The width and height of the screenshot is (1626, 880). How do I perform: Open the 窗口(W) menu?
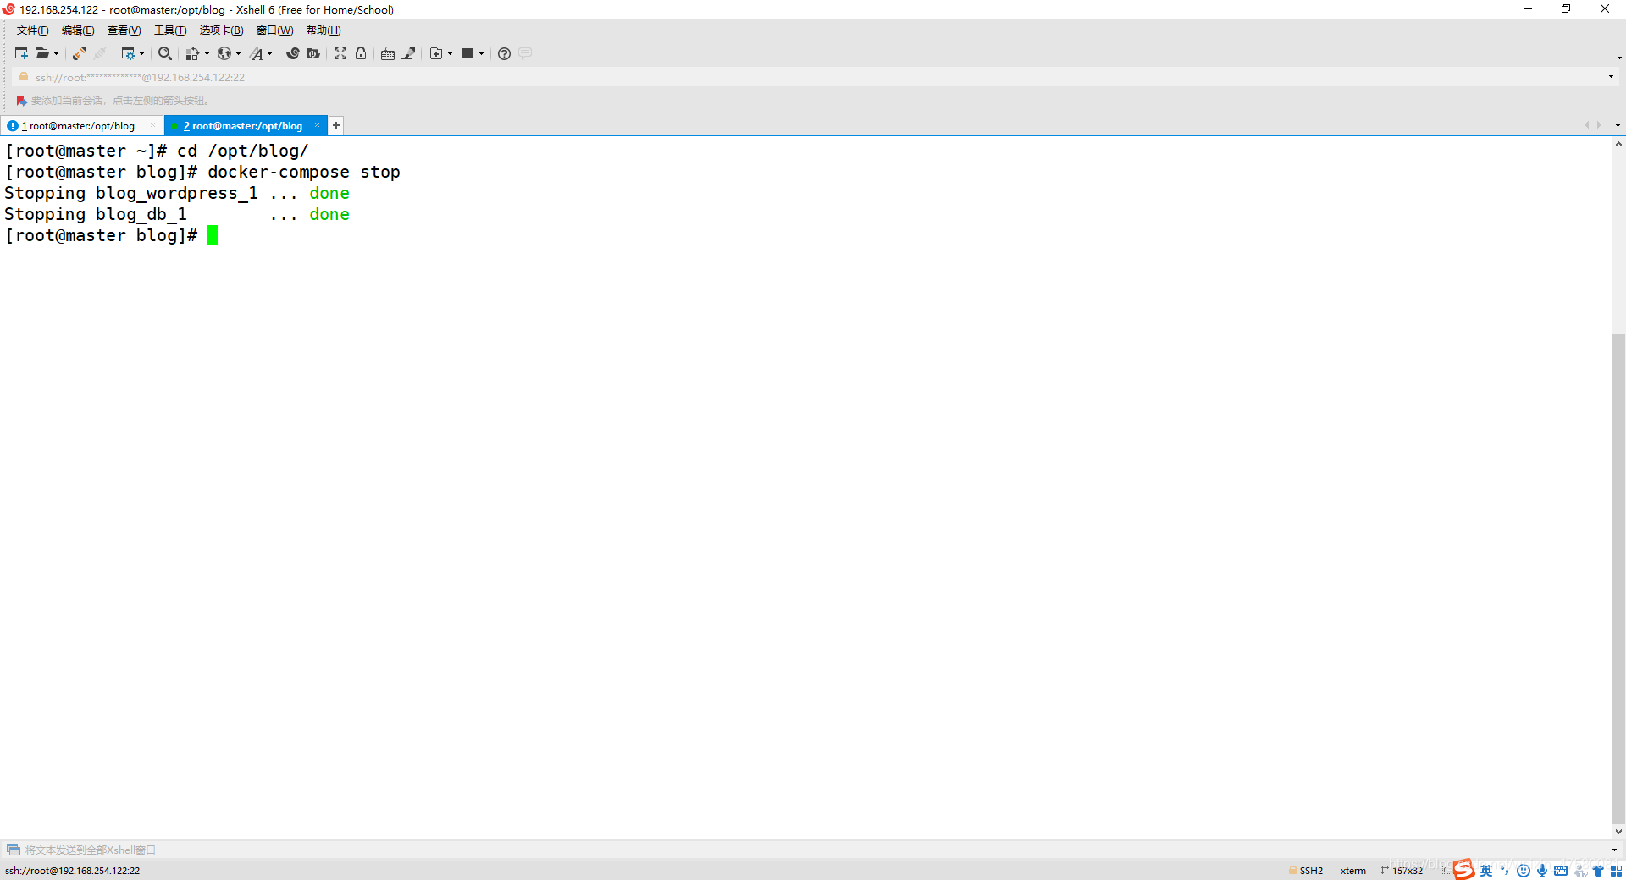275,30
